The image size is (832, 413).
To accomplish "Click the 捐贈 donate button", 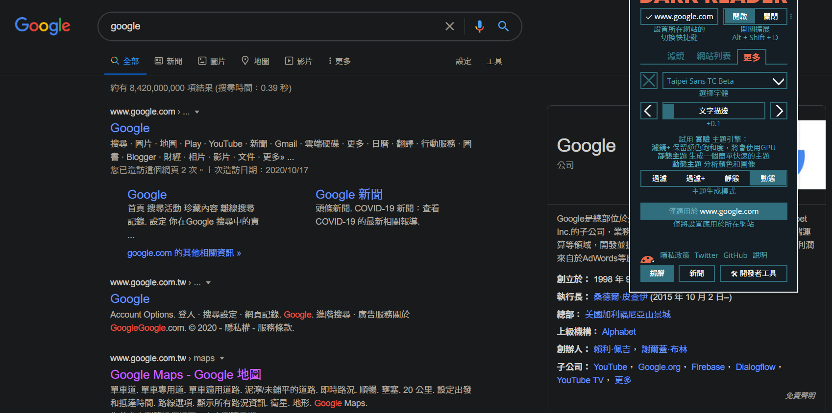I will (657, 274).
